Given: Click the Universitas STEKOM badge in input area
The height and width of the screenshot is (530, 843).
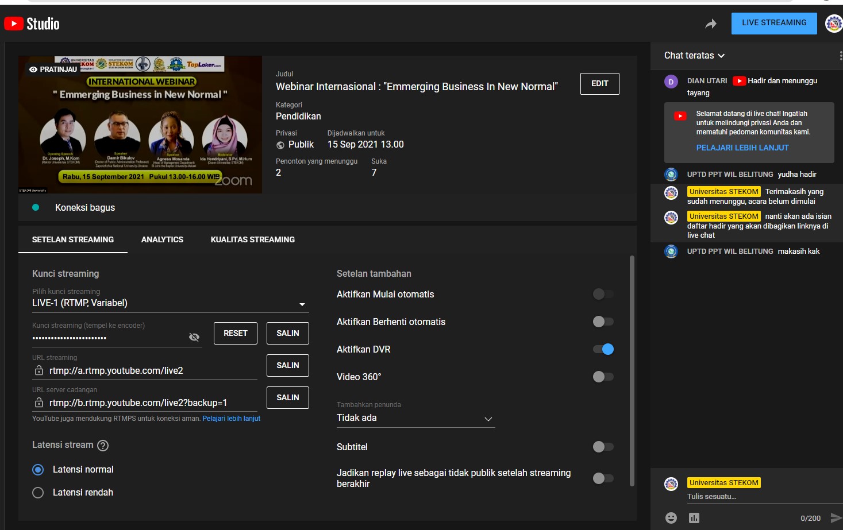Looking at the screenshot, I should (x=724, y=483).
